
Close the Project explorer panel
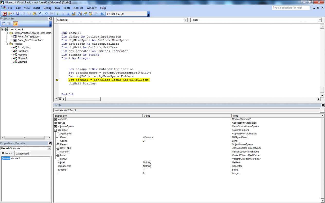point(50,19)
